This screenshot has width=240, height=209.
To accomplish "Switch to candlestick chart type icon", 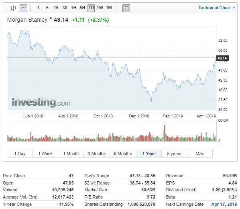I will (x=13, y=8).
